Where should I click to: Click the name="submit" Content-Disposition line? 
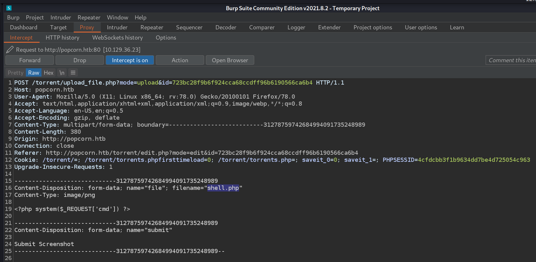click(93, 230)
